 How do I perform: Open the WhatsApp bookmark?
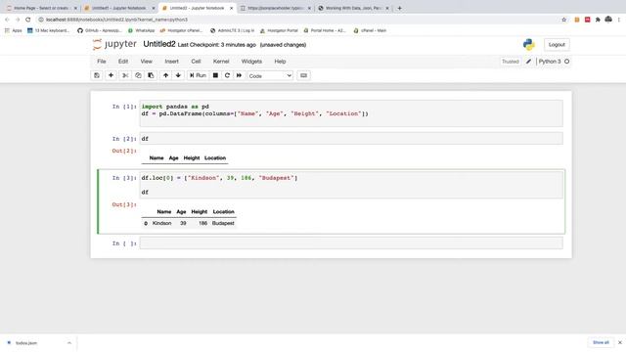pyautogui.click(x=141, y=30)
